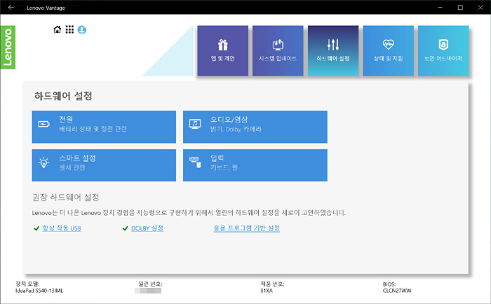Click the checkmark beside 항상 작동 USB

point(36,228)
